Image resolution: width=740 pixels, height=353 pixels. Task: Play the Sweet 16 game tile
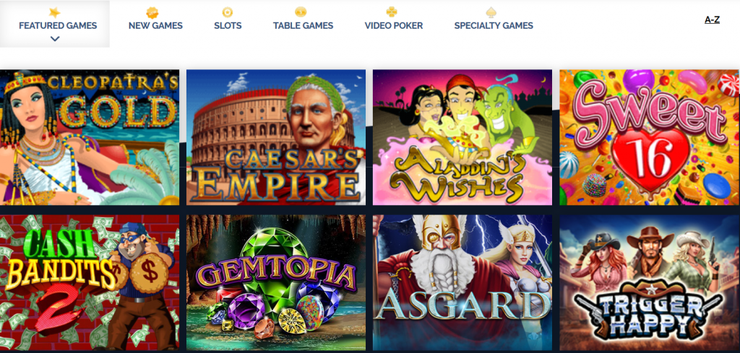click(650, 137)
